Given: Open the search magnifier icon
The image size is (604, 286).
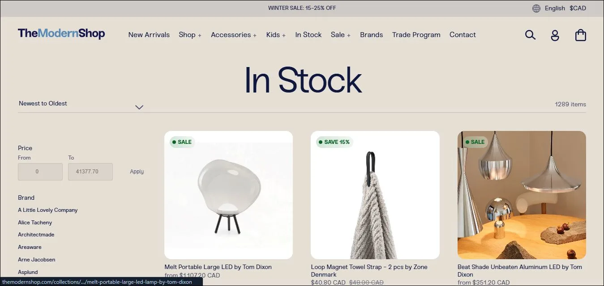Looking at the screenshot, I should point(530,35).
